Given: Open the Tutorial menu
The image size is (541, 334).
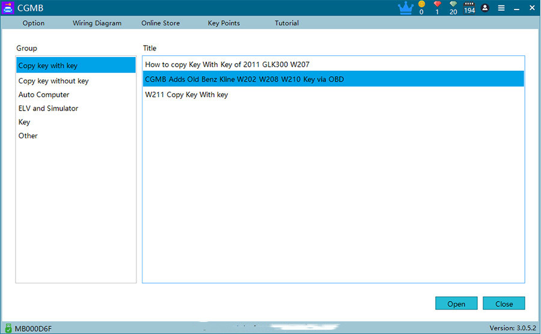Looking at the screenshot, I should point(287,23).
